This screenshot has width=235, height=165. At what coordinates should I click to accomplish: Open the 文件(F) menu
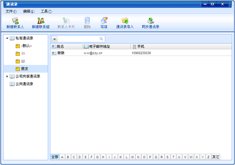tap(11, 11)
